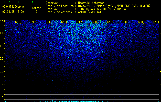
Task: Click the antenna text A504HB(yagi 4el)
Action: coord(90,12)
